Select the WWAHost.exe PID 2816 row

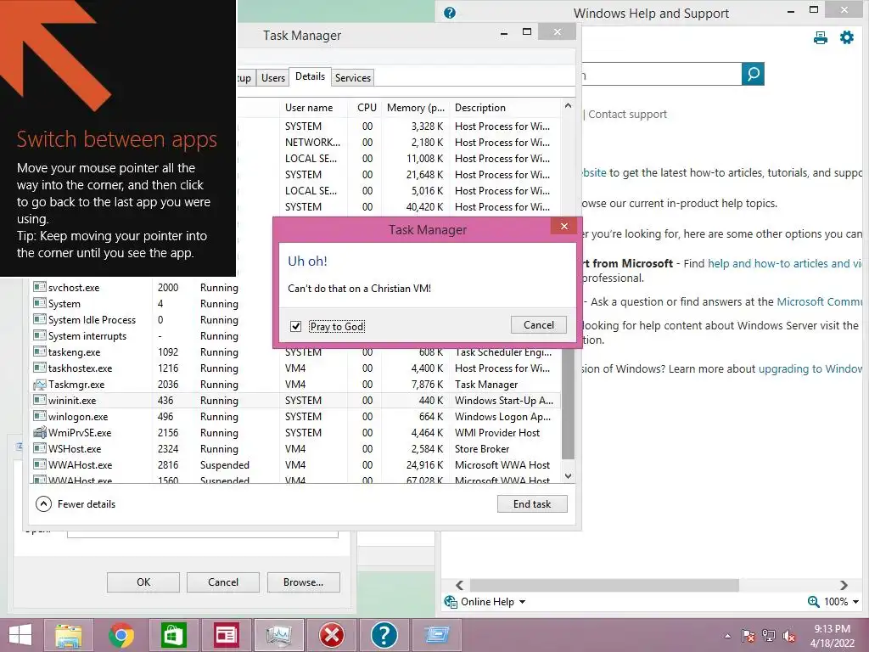pos(294,464)
